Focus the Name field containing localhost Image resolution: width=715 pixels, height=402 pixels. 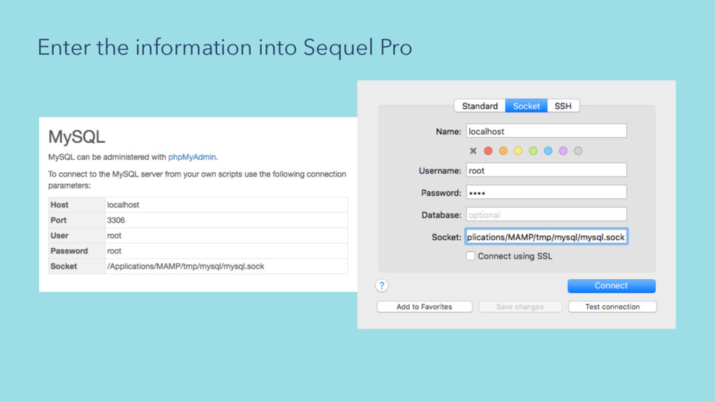(x=546, y=131)
